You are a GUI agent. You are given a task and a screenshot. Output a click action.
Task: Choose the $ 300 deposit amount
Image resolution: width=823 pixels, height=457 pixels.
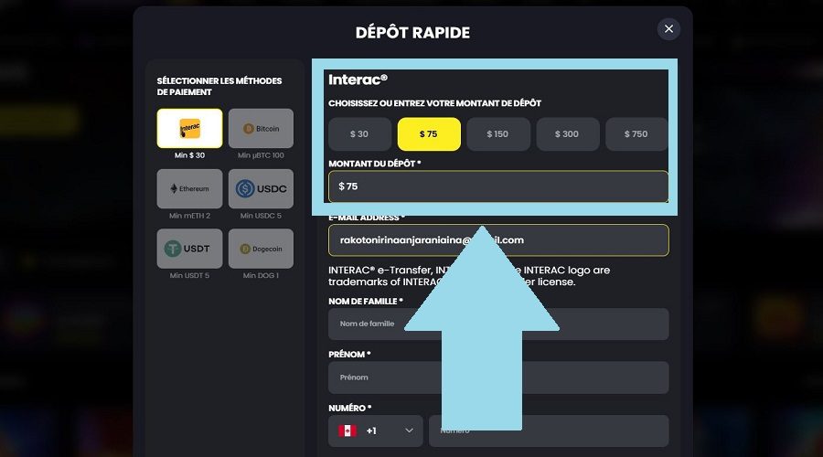pyautogui.click(x=567, y=134)
